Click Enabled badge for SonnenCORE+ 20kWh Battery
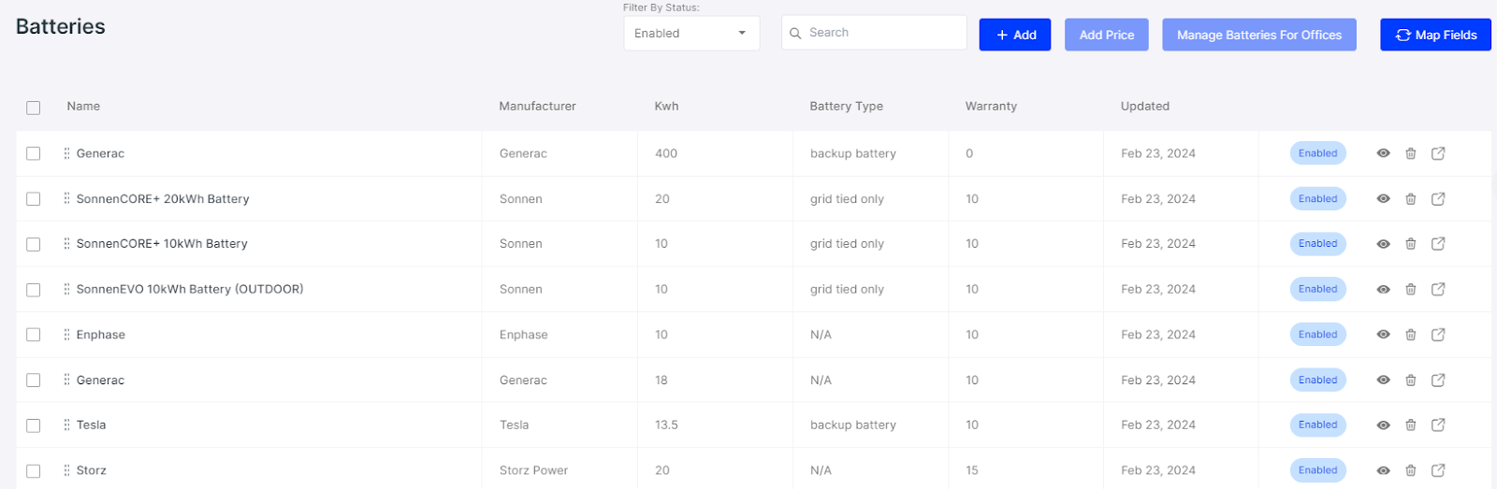The height and width of the screenshot is (489, 1497). [x=1318, y=199]
